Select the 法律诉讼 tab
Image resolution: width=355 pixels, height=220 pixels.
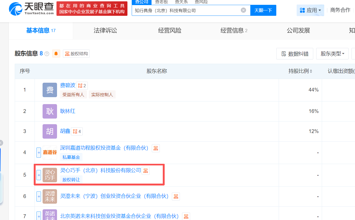pos(105,31)
